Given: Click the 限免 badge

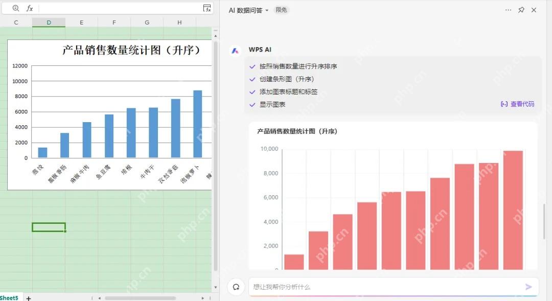Looking at the screenshot, I should [281, 10].
